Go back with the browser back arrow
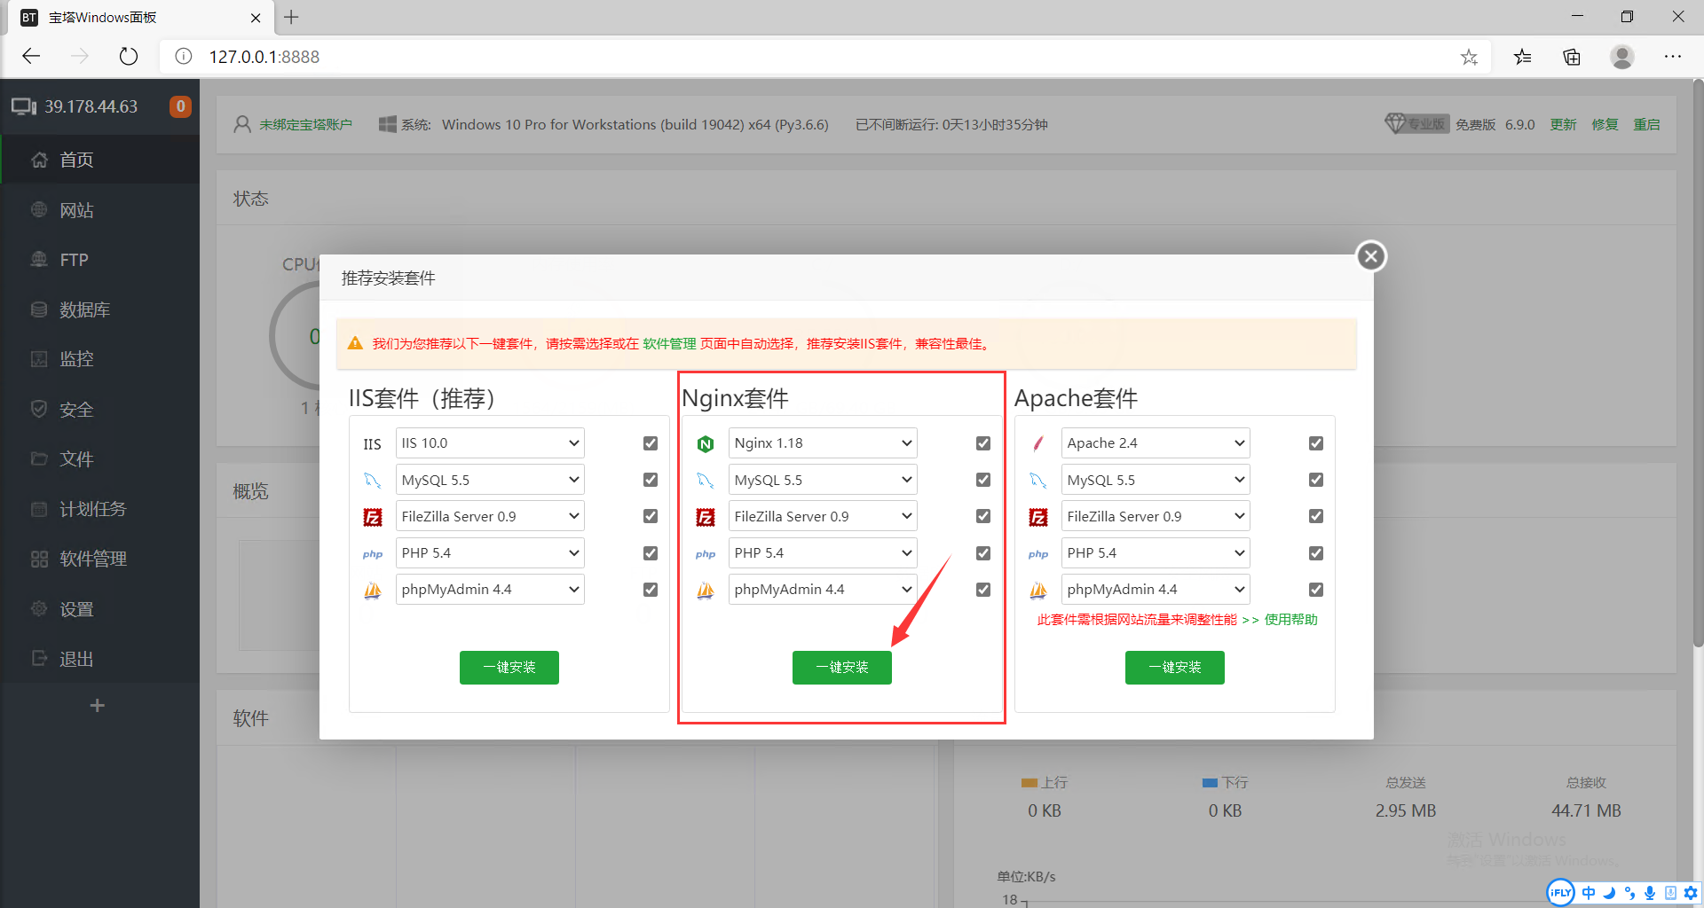1704x908 pixels. (x=32, y=57)
